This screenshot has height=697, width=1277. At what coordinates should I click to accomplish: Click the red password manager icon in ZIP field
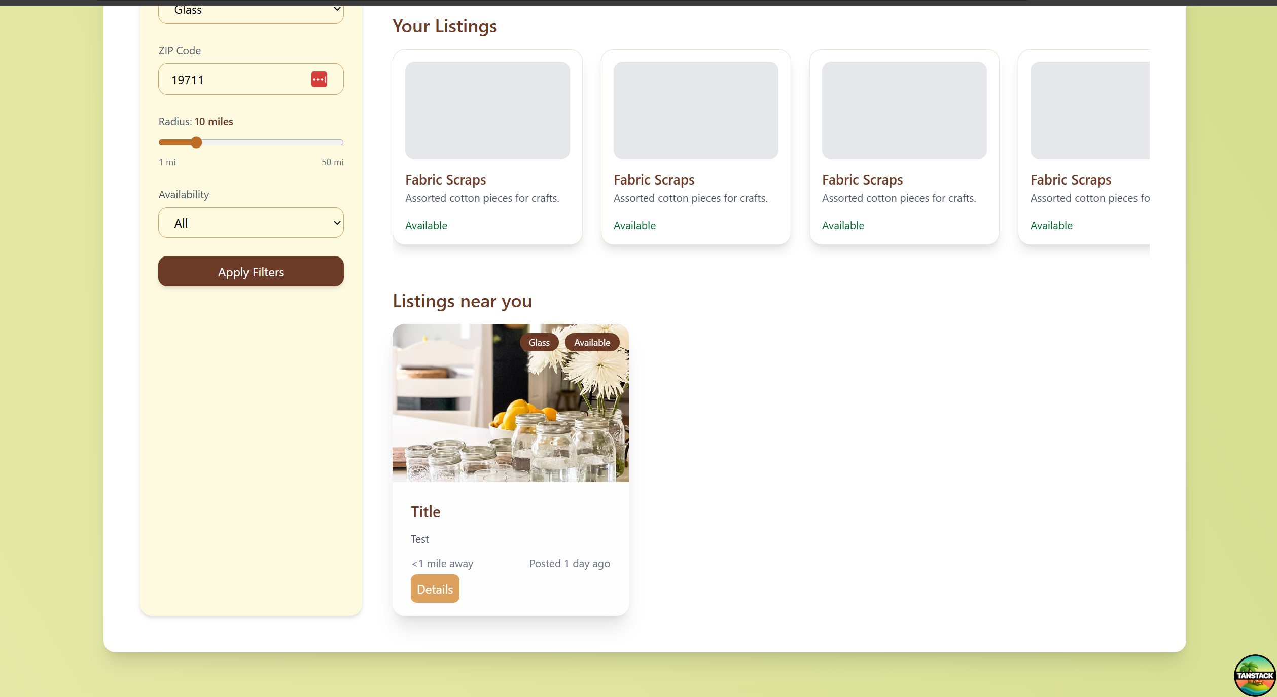pyautogui.click(x=319, y=80)
